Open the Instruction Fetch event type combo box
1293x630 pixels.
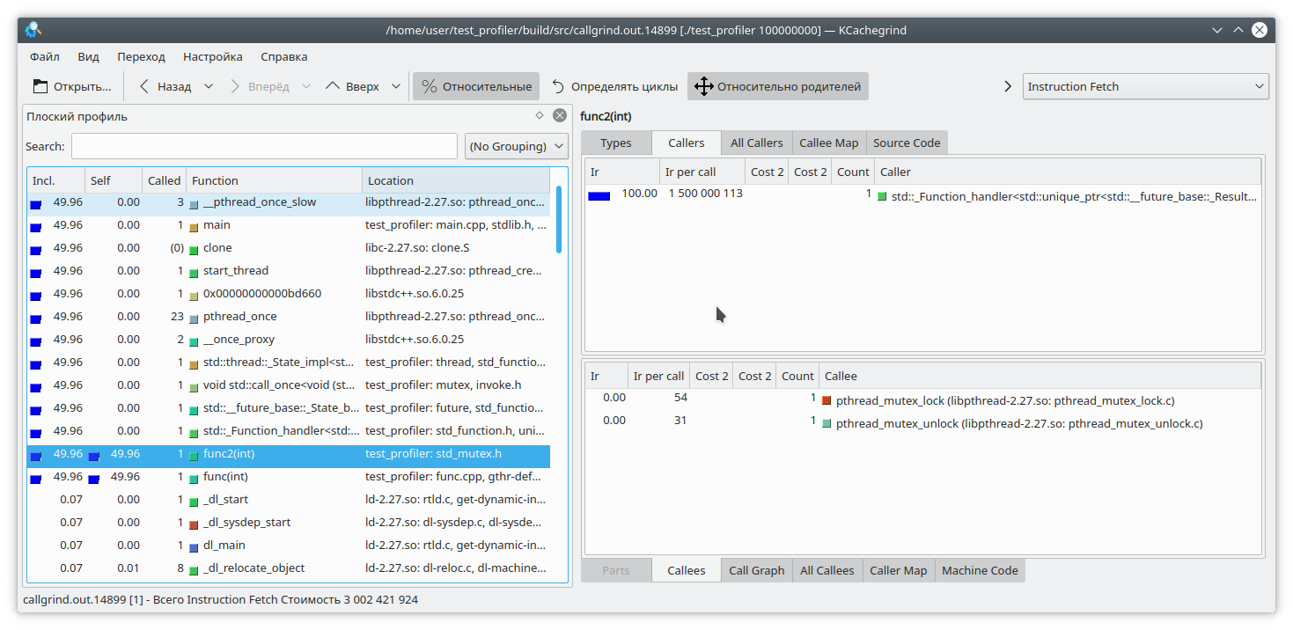[1146, 86]
